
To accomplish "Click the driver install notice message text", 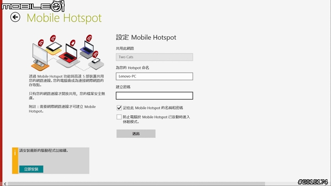I will (x=44, y=150).
